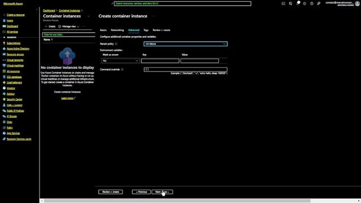
Task: Click the Help + support icon
Action: pyautogui.click(x=4, y=105)
